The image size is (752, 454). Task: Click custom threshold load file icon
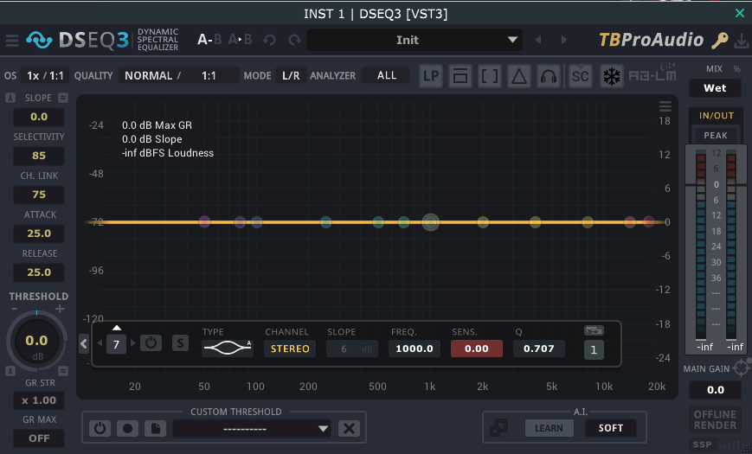tap(156, 428)
